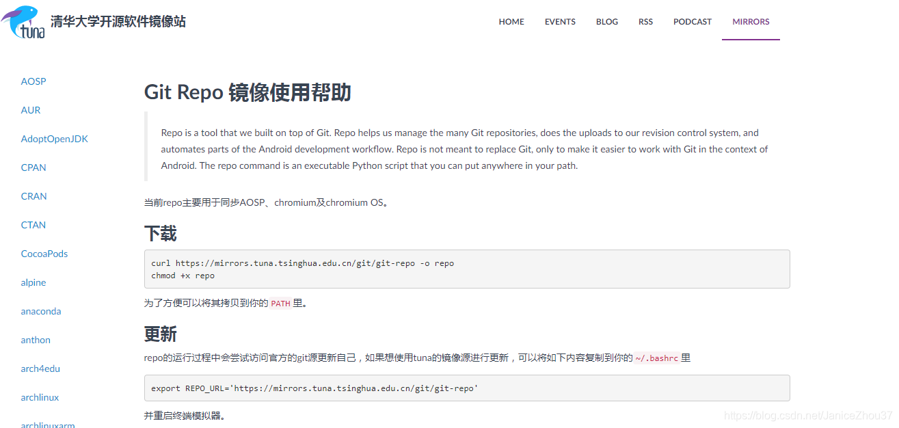899x428 pixels.
Task: Click the curl git-repo command line
Action: point(302,263)
